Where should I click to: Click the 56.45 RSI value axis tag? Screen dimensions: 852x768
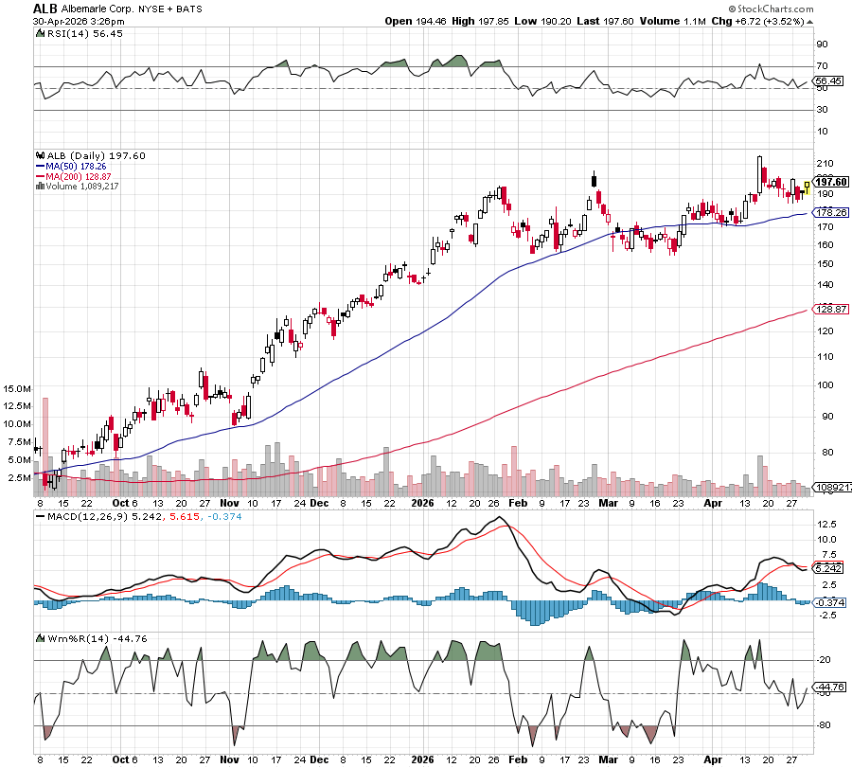coord(829,81)
